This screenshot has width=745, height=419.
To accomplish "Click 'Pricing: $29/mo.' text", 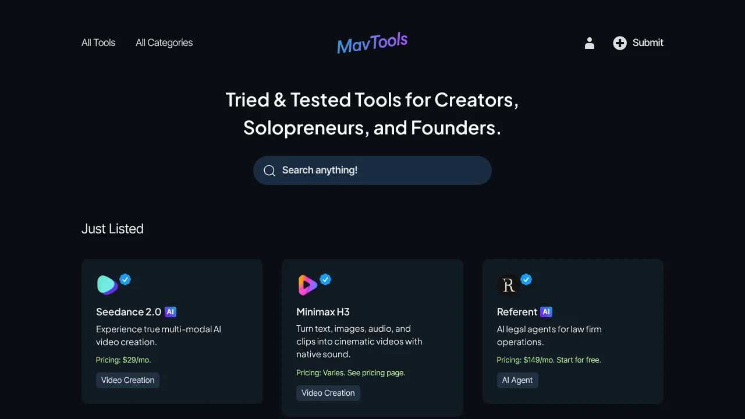I will (123, 360).
